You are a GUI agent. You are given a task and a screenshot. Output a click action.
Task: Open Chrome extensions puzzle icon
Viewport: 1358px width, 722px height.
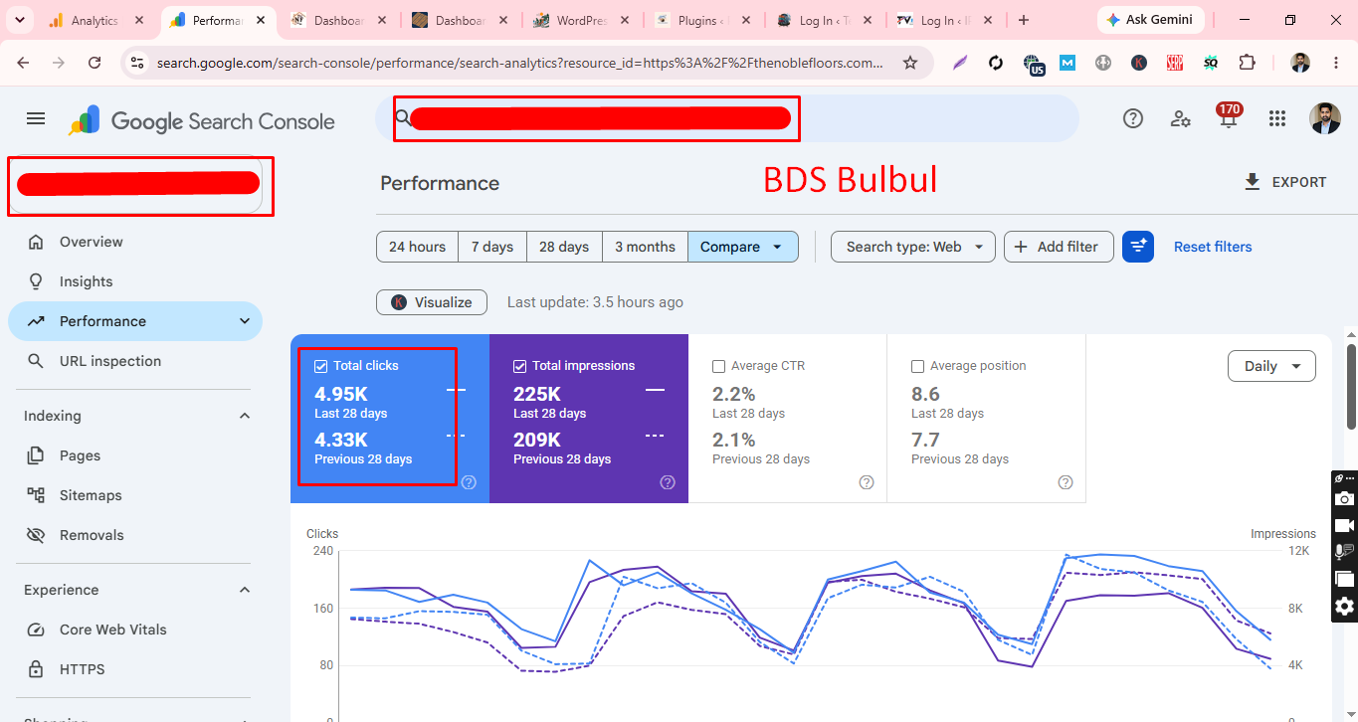[x=1247, y=63]
